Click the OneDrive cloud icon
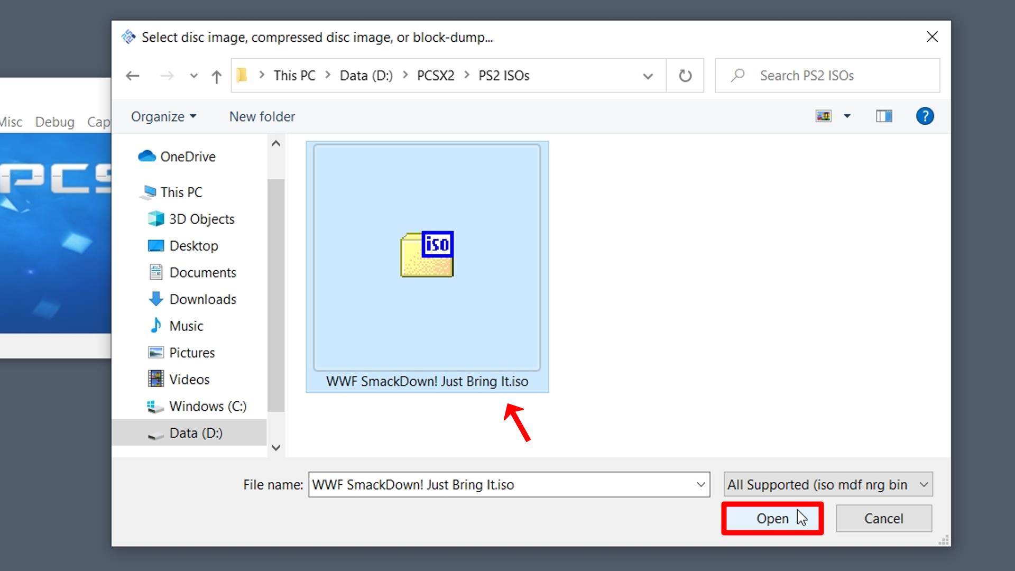 pos(146,156)
